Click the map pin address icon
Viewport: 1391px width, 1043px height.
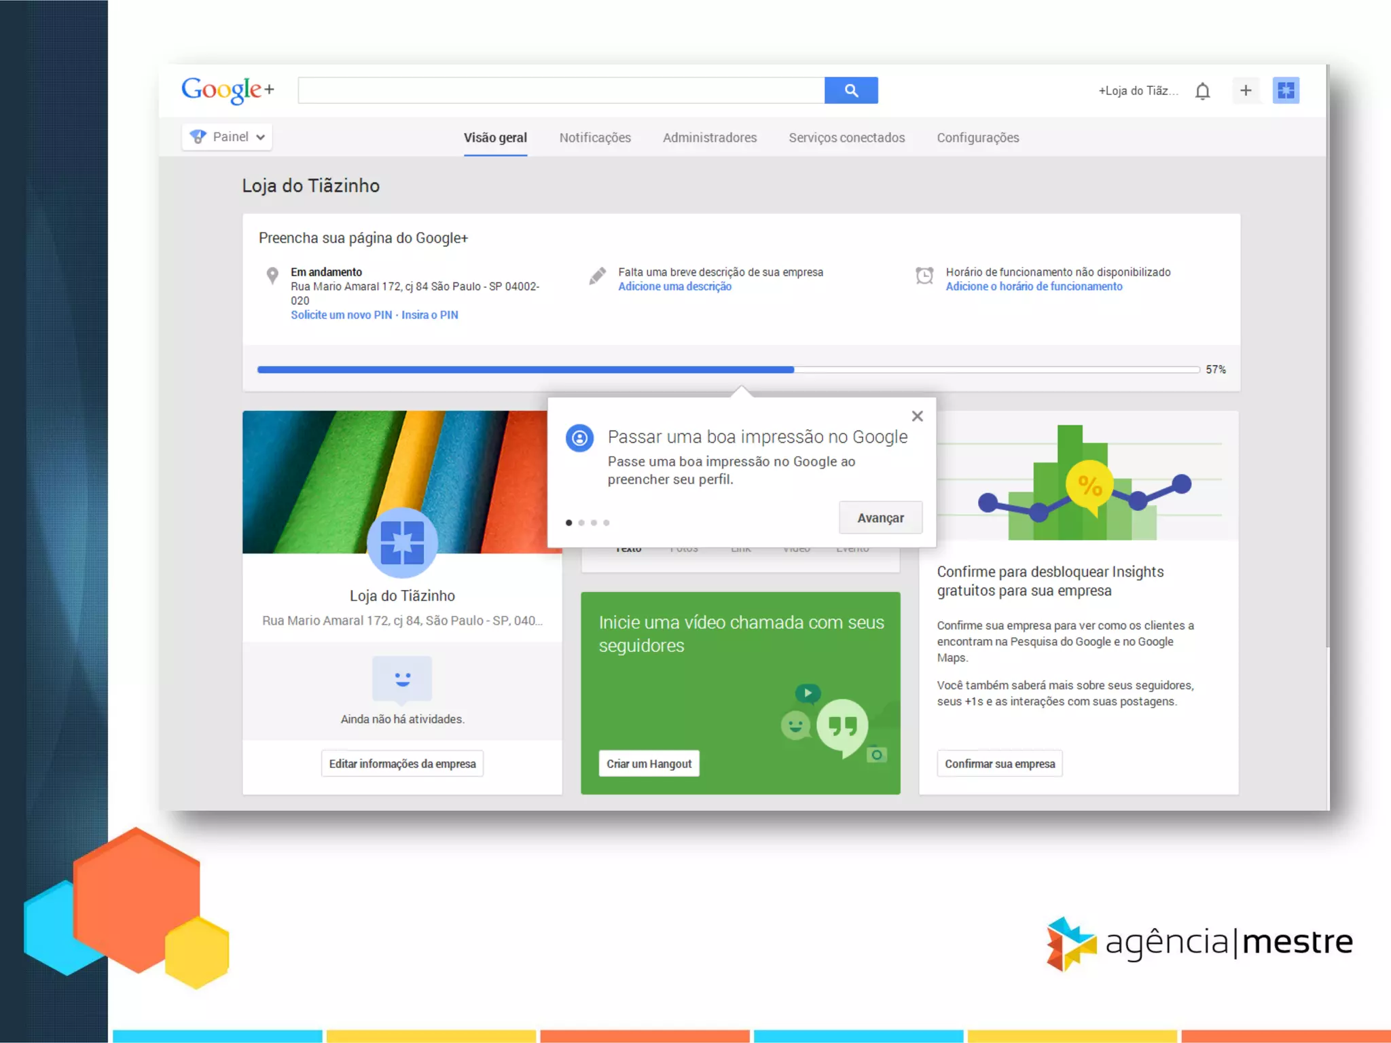point(272,275)
